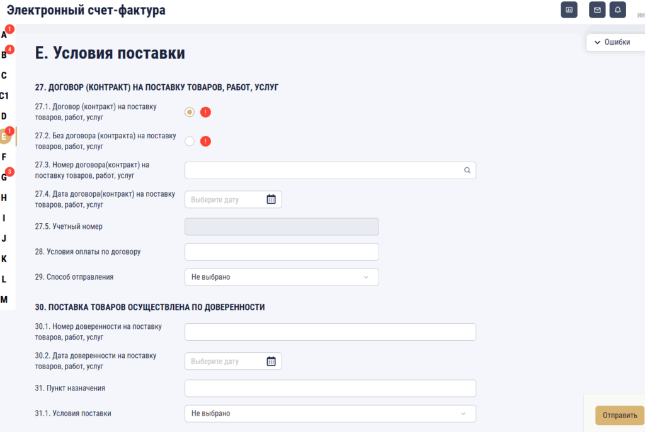
Task: Open calendar icon for power of attorney date
Action: pyautogui.click(x=271, y=362)
